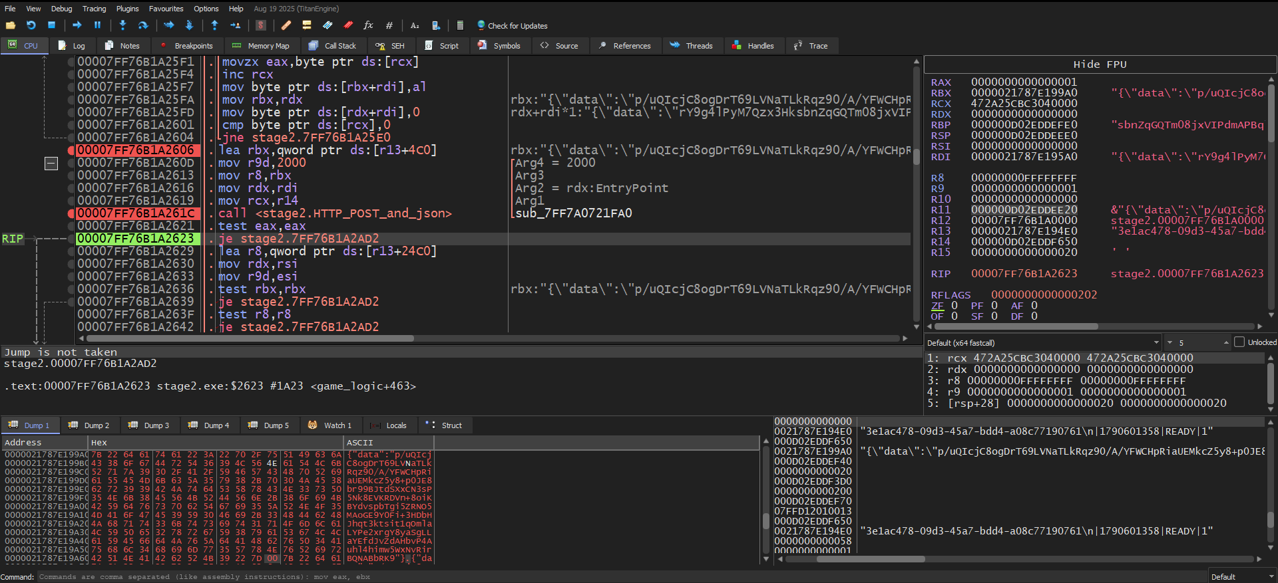Open the Plugins menu

click(x=128, y=9)
